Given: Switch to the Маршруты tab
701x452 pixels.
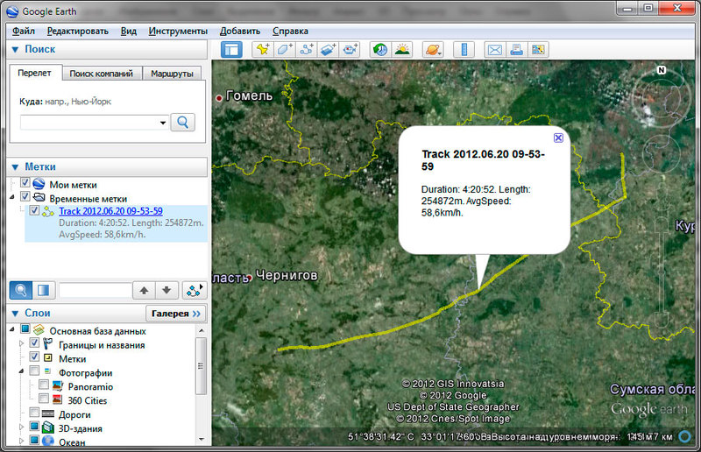Looking at the screenshot, I should pyautogui.click(x=172, y=74).
